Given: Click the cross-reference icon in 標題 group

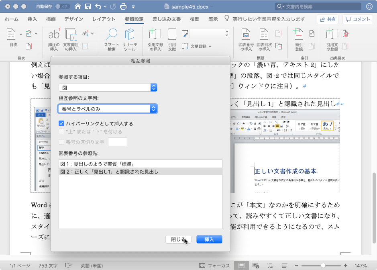Looking at the screenshot, I should 279,46.
